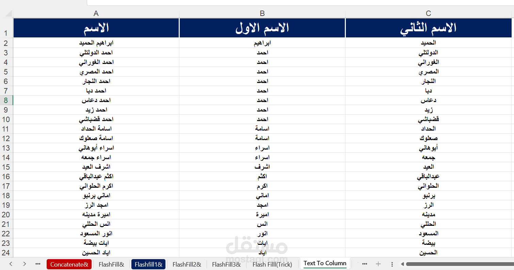Click the header cell الاسم الاول
The width and height of the screenshot is (514, 270).
click(262, 28)
